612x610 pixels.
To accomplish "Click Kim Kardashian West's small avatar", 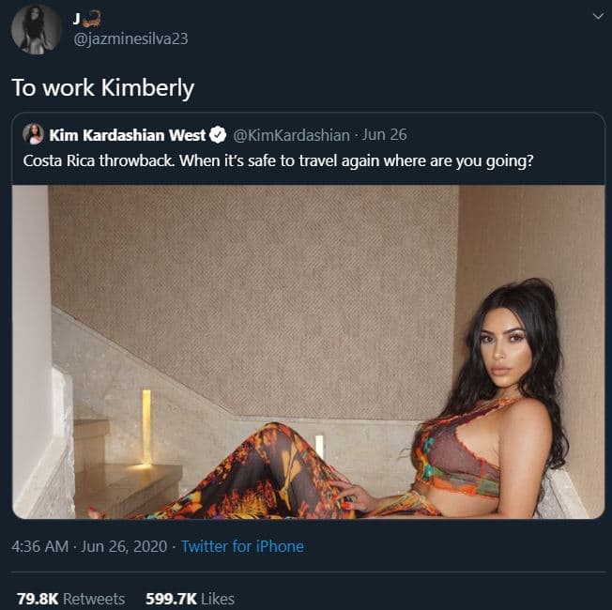I will point(33,134).
